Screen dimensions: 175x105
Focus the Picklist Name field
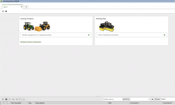pyautogui.click(x=112, y=99)
